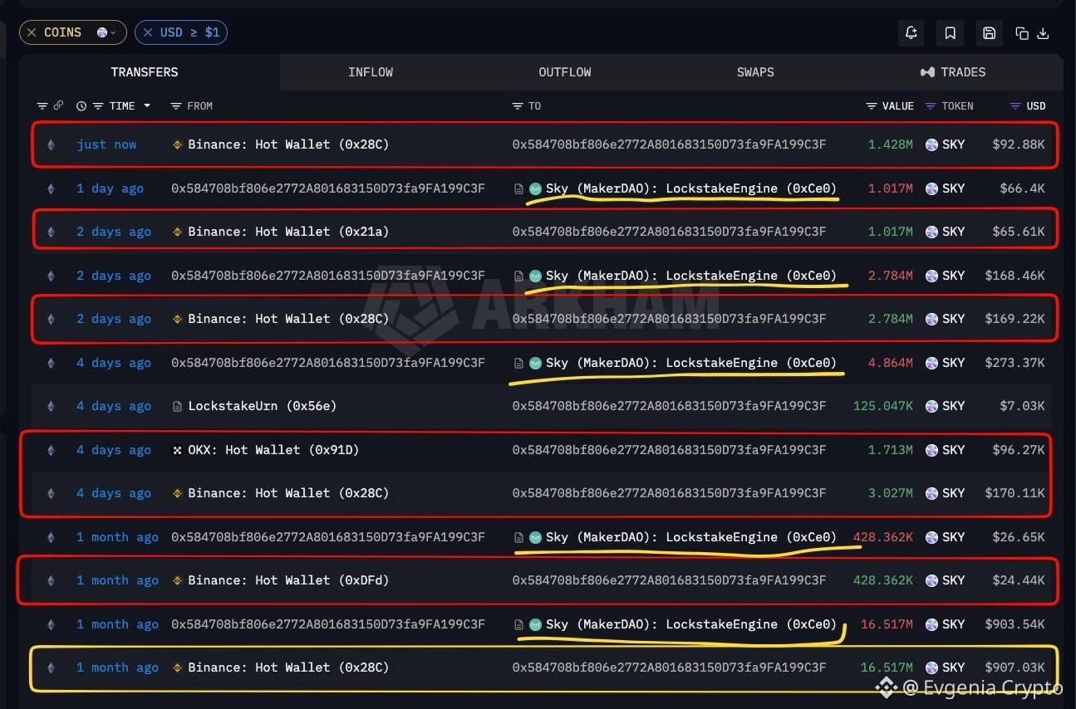Open the OUTFLOW tab
Image resolution: width=1076 pixels, height=709 pixels.
click(565, 72)
